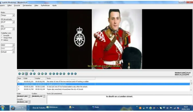Click the round S sync point button
The height and width of the screenshot is (112, 193).
click(x=75, y=74)
